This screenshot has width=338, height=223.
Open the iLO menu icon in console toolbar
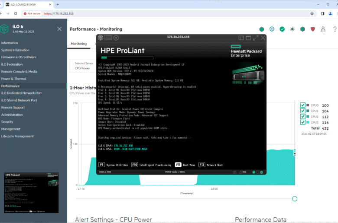click(x=101, y=38)
